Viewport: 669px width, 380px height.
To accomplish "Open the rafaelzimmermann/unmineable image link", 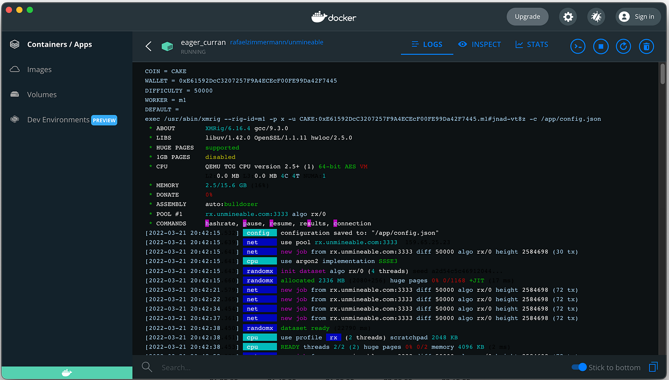I will [x=277, y=42].
